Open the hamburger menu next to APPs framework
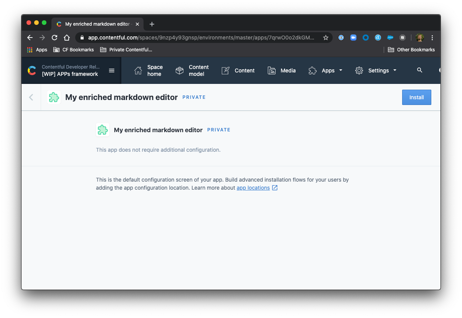The height and width of the screenshot is (318, 462). click(x=111, y=70)
